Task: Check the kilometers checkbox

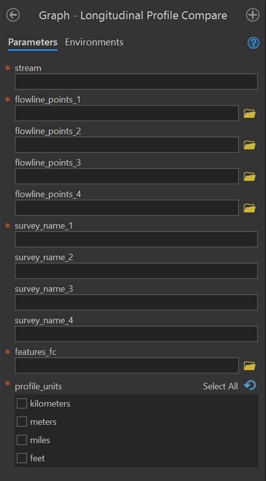Action: point(22,404)
